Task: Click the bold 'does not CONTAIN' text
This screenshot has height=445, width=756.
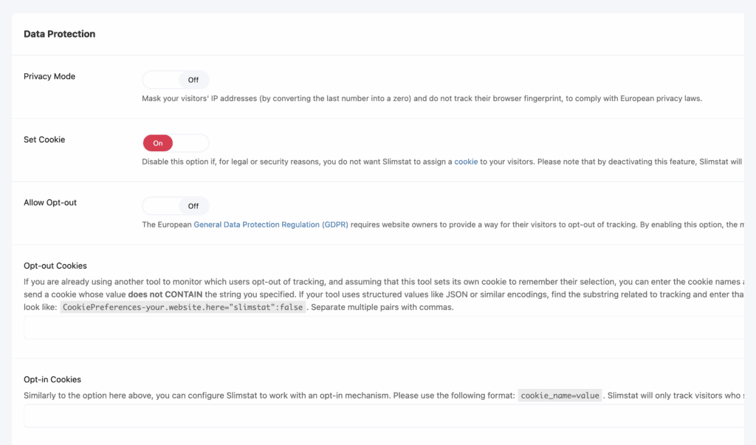Action: (x=165, y=294)
